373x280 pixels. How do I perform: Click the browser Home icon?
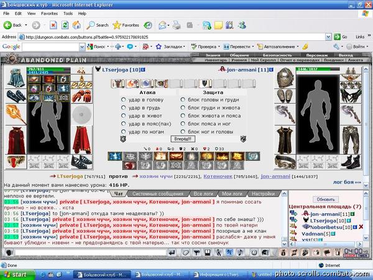click(x=76, y=25)
